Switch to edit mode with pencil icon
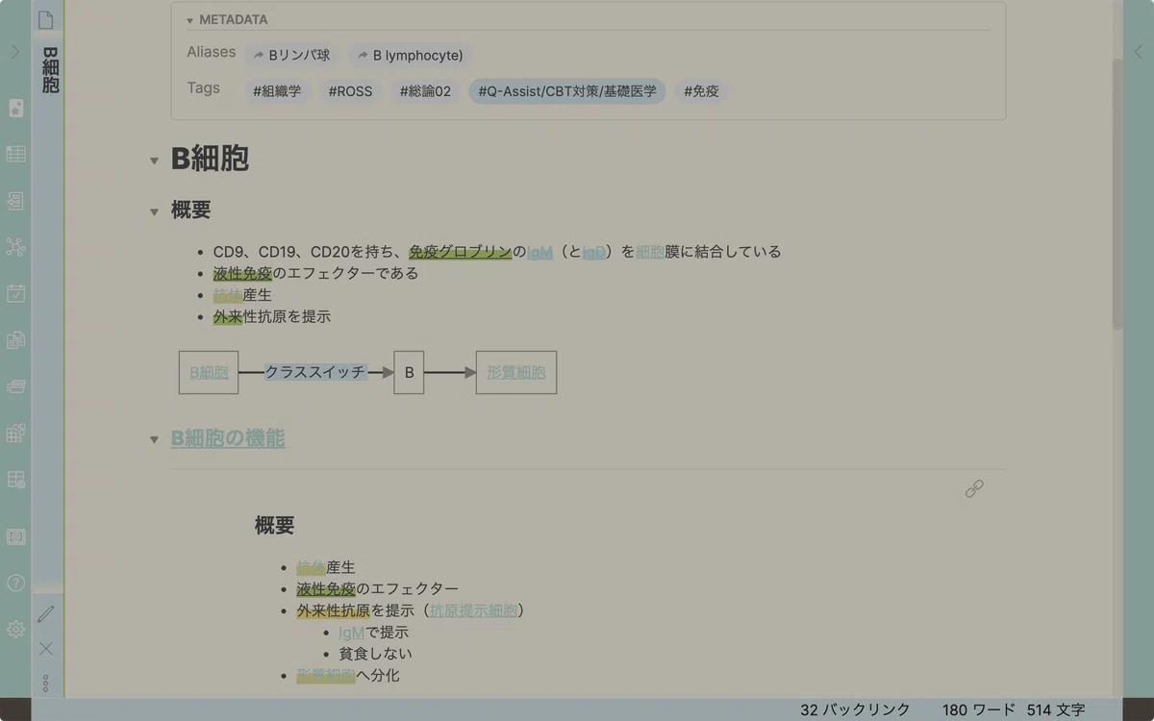 [x=46, y=613]
